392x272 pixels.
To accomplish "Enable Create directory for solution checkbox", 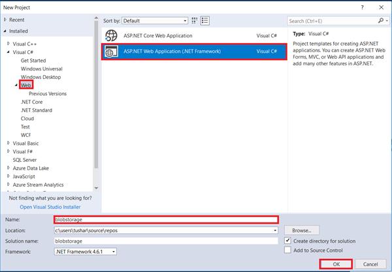I will pos(288,241).
